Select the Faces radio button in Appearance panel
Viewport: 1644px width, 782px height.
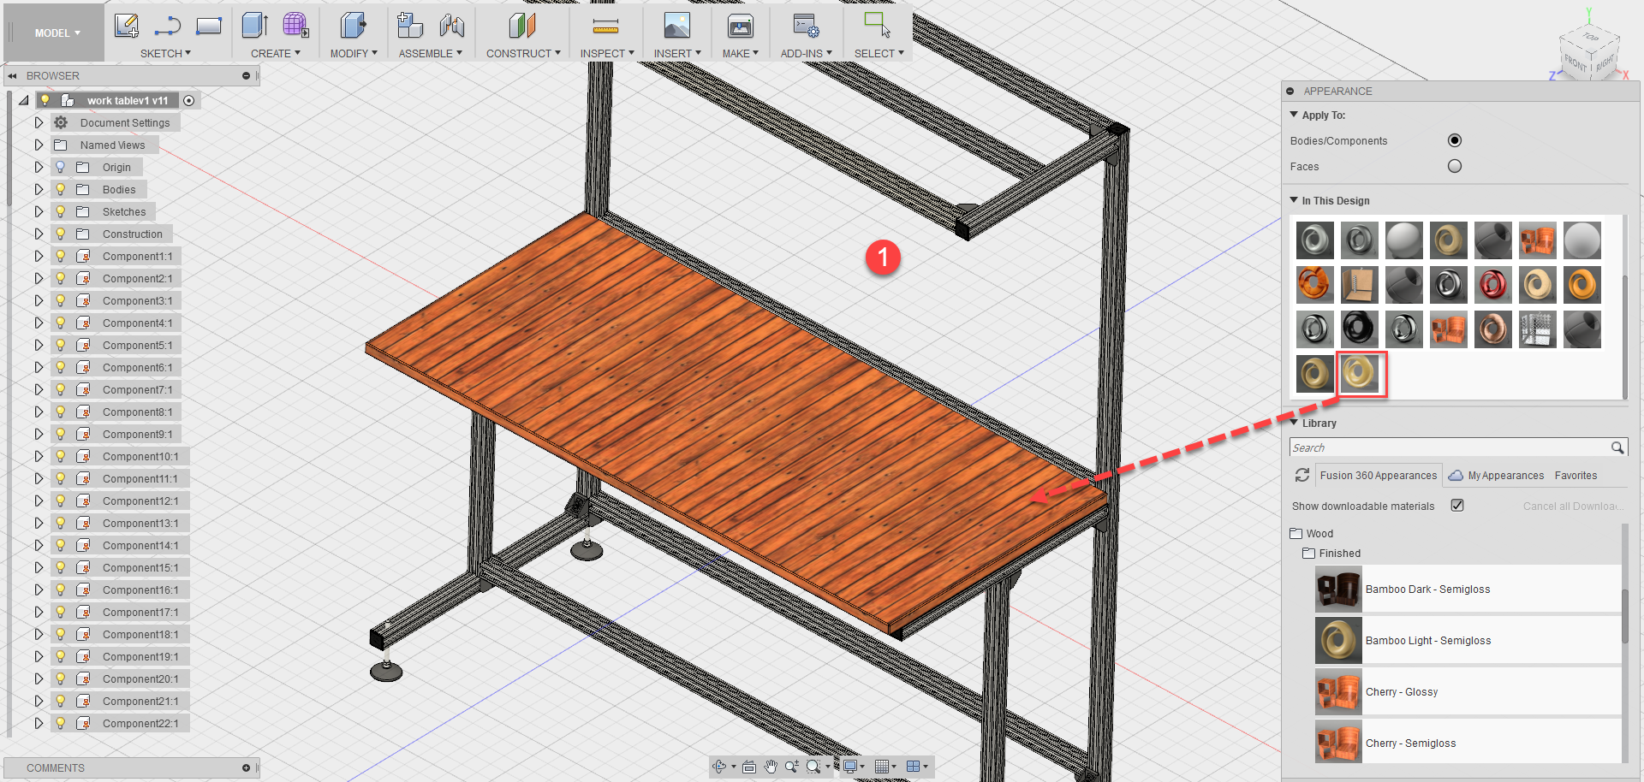[1454, 166]
